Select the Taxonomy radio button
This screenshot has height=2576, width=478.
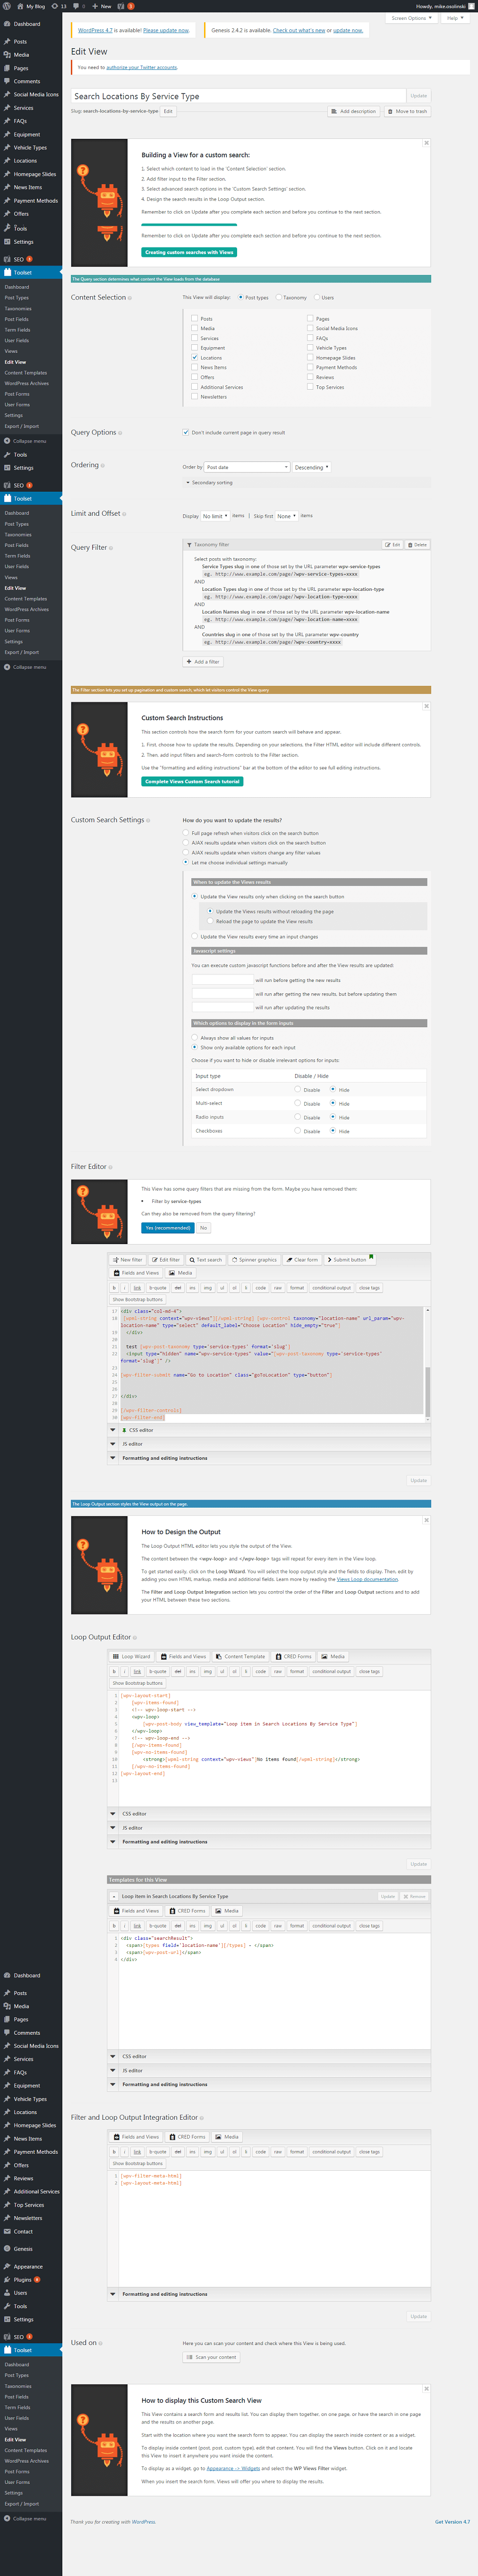278,297
